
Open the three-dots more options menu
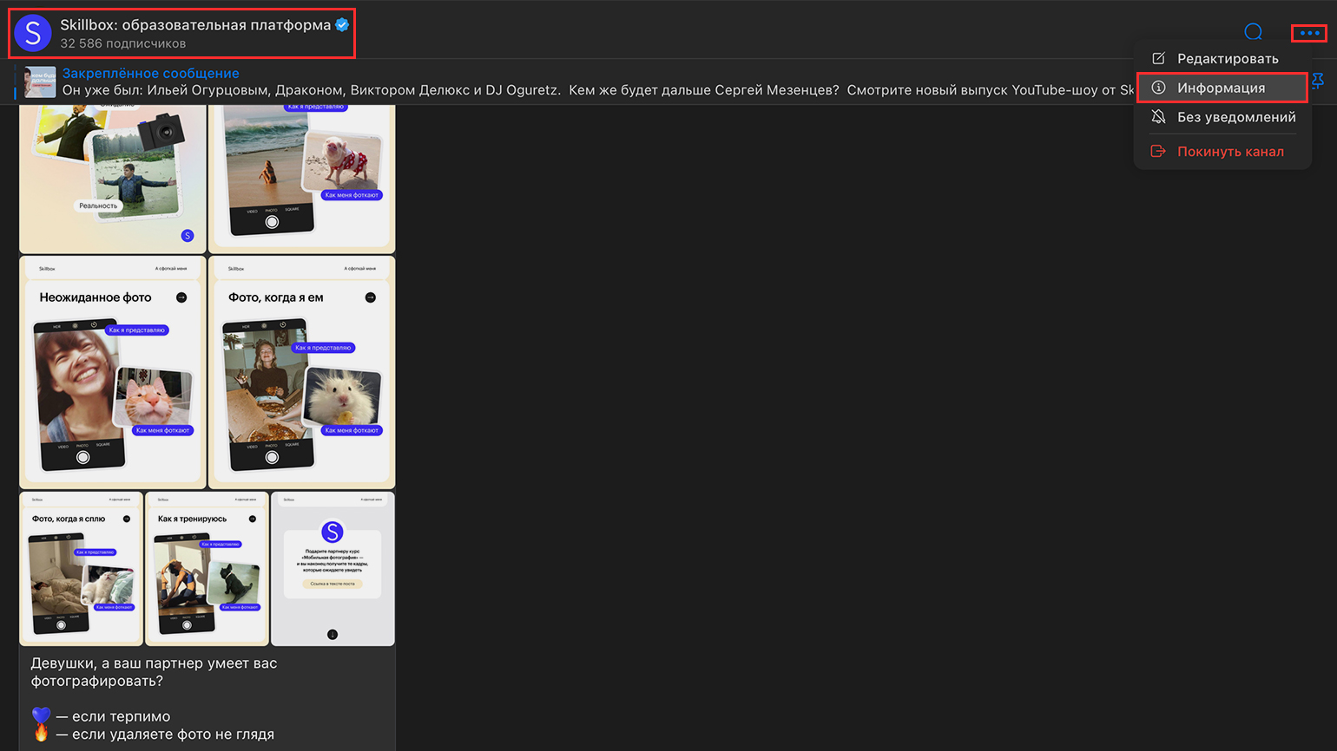click(1309, 33)
